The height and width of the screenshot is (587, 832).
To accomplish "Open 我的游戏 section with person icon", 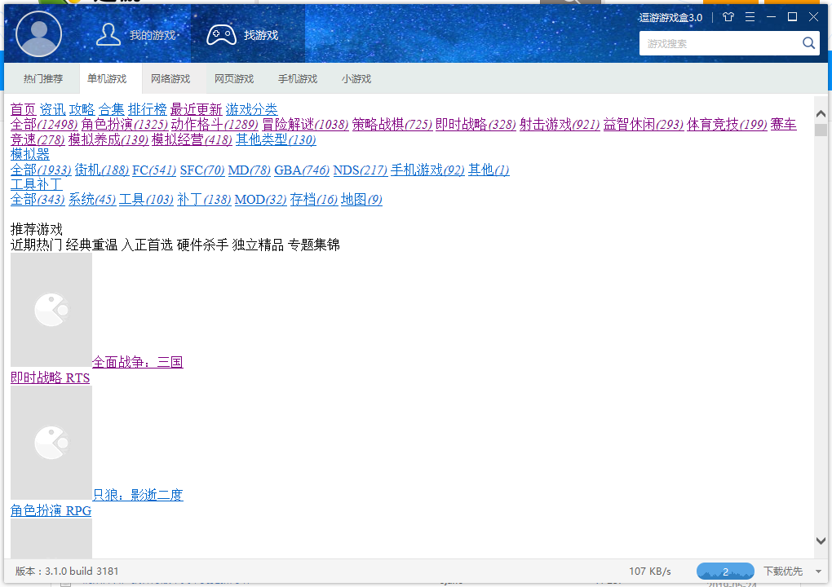I will [136, 35].
